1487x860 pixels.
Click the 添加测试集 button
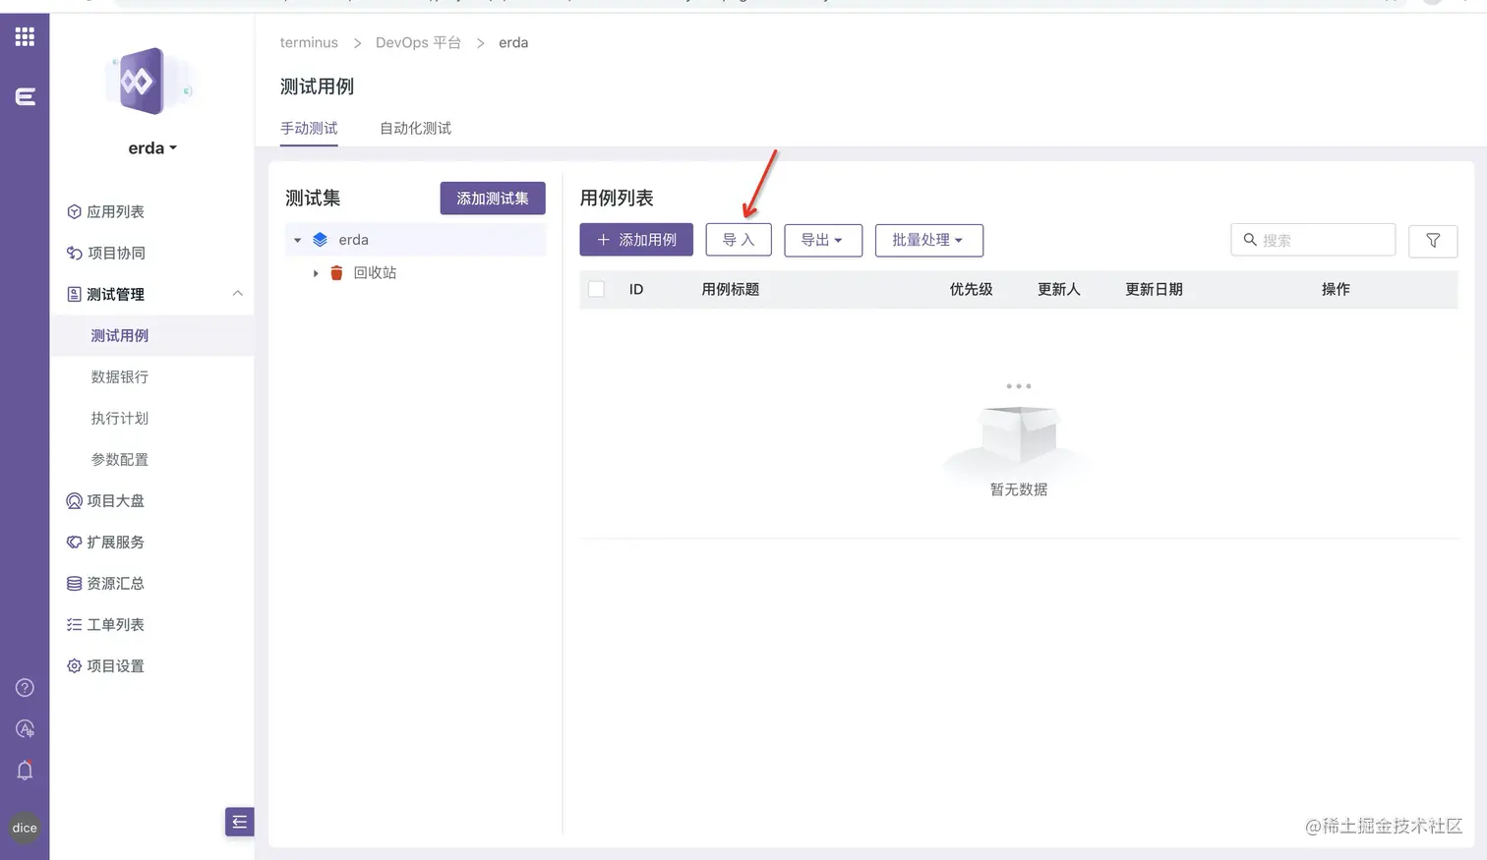493,199
